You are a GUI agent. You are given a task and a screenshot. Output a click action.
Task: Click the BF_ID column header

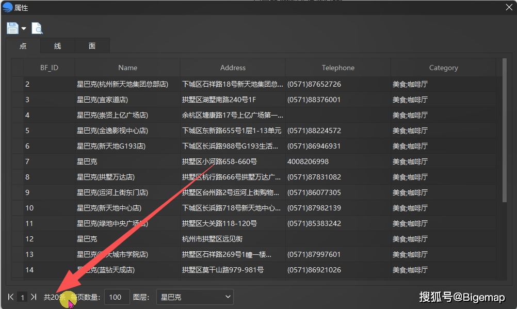pos(49,68)
